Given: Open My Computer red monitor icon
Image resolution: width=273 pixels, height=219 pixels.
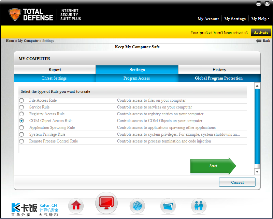Looking at the screenshot, I should pos(106,203).
